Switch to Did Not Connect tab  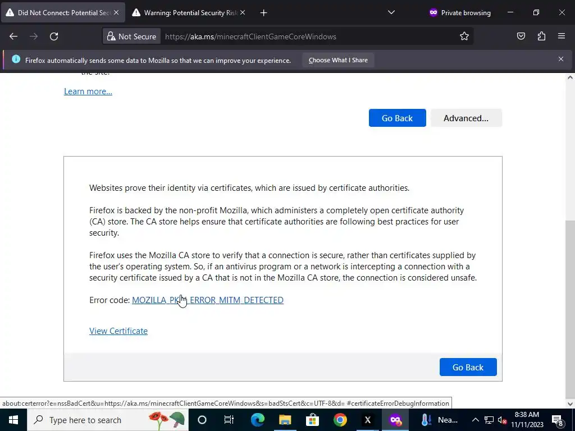tap(63, 12)
